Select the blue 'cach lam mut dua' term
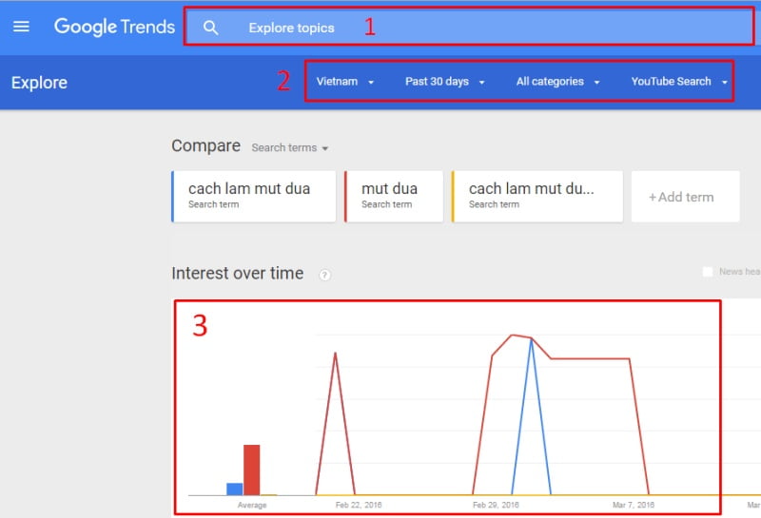 click(x=254, y=196)
